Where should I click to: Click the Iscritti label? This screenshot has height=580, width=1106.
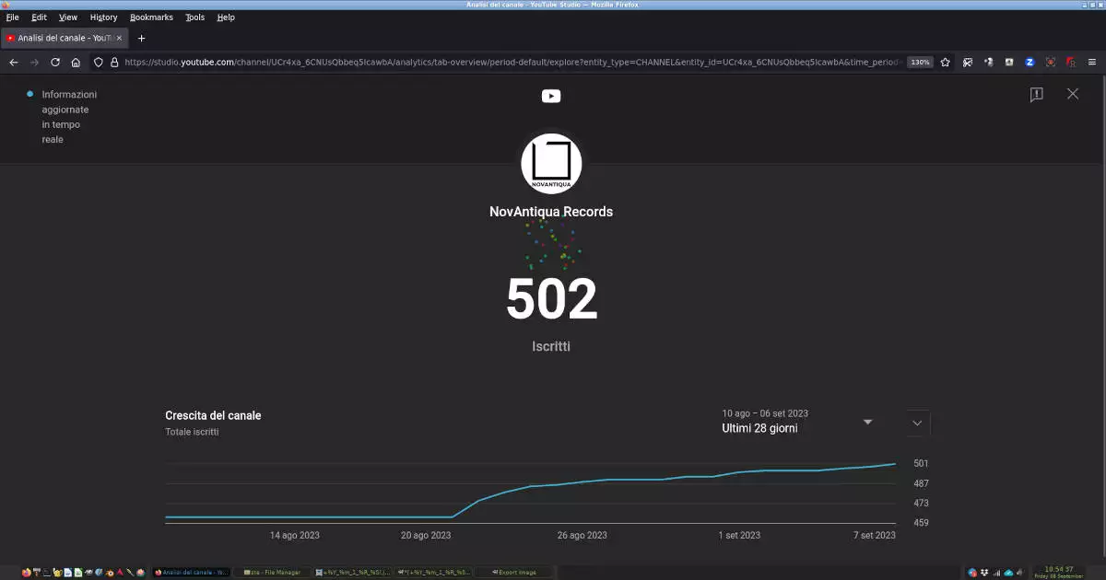(551, 347)
